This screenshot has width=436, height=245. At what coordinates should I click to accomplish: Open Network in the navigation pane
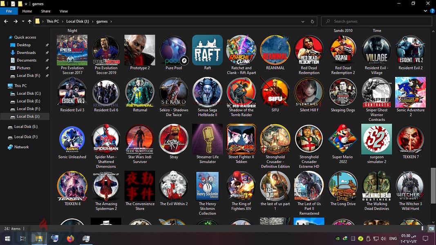point(21,147)
